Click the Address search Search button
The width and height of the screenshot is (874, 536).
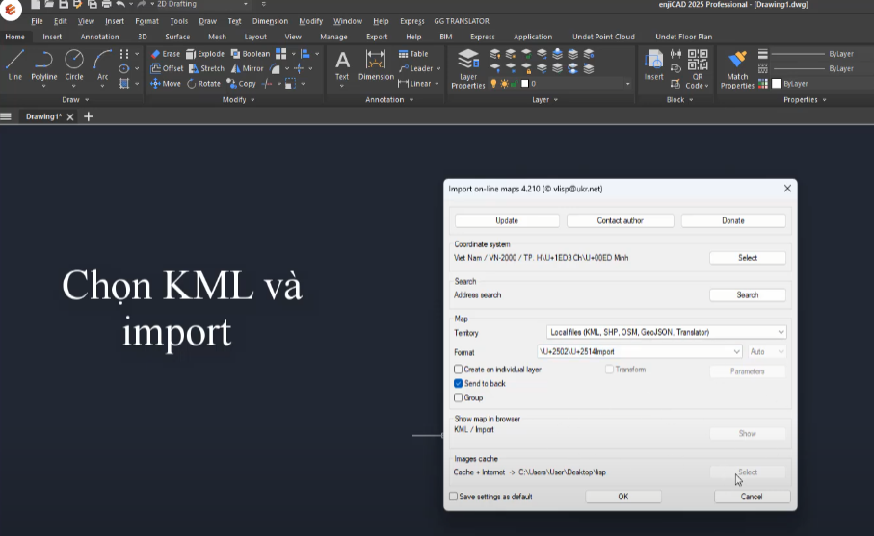pyautogui.click(x=747, y=295)
